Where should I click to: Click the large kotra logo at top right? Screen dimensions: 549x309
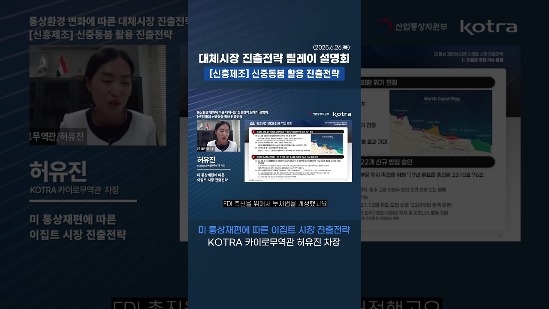488,27
